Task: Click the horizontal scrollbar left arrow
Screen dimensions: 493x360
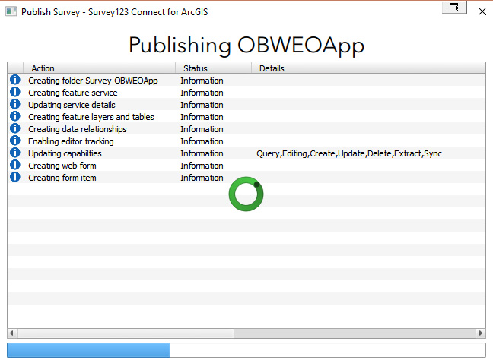Action: [12, 333]
